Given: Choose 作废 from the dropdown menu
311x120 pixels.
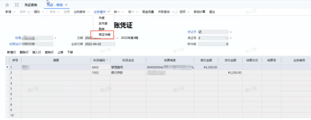Looking at the screenshot, I should pos(102,18).
